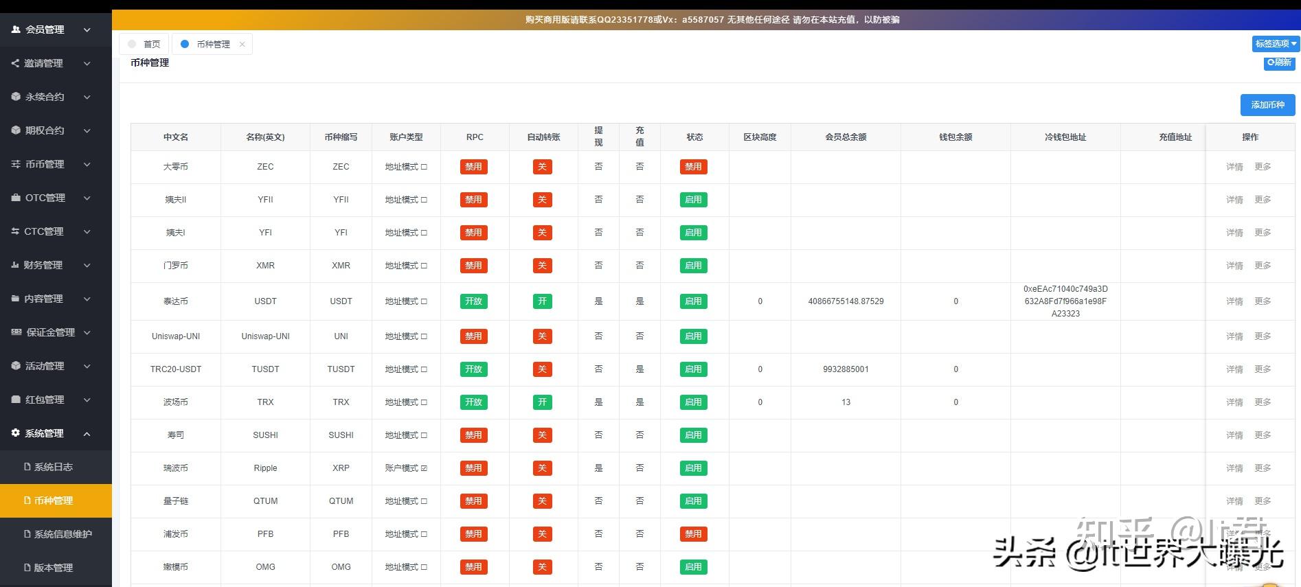Close the 币种管理 tab with its X
This screenshot has width=1301, height=587.
pyautogui.click(x=242, y=44)
